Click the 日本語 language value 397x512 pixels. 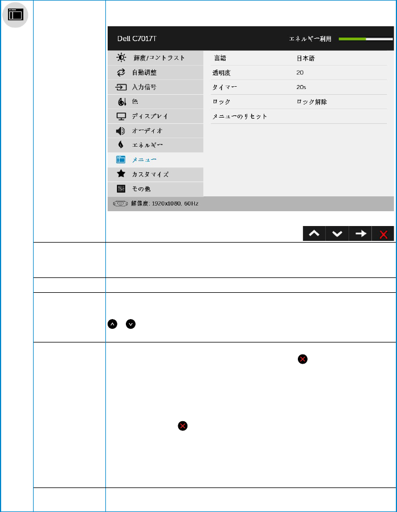tap(305, 58)
